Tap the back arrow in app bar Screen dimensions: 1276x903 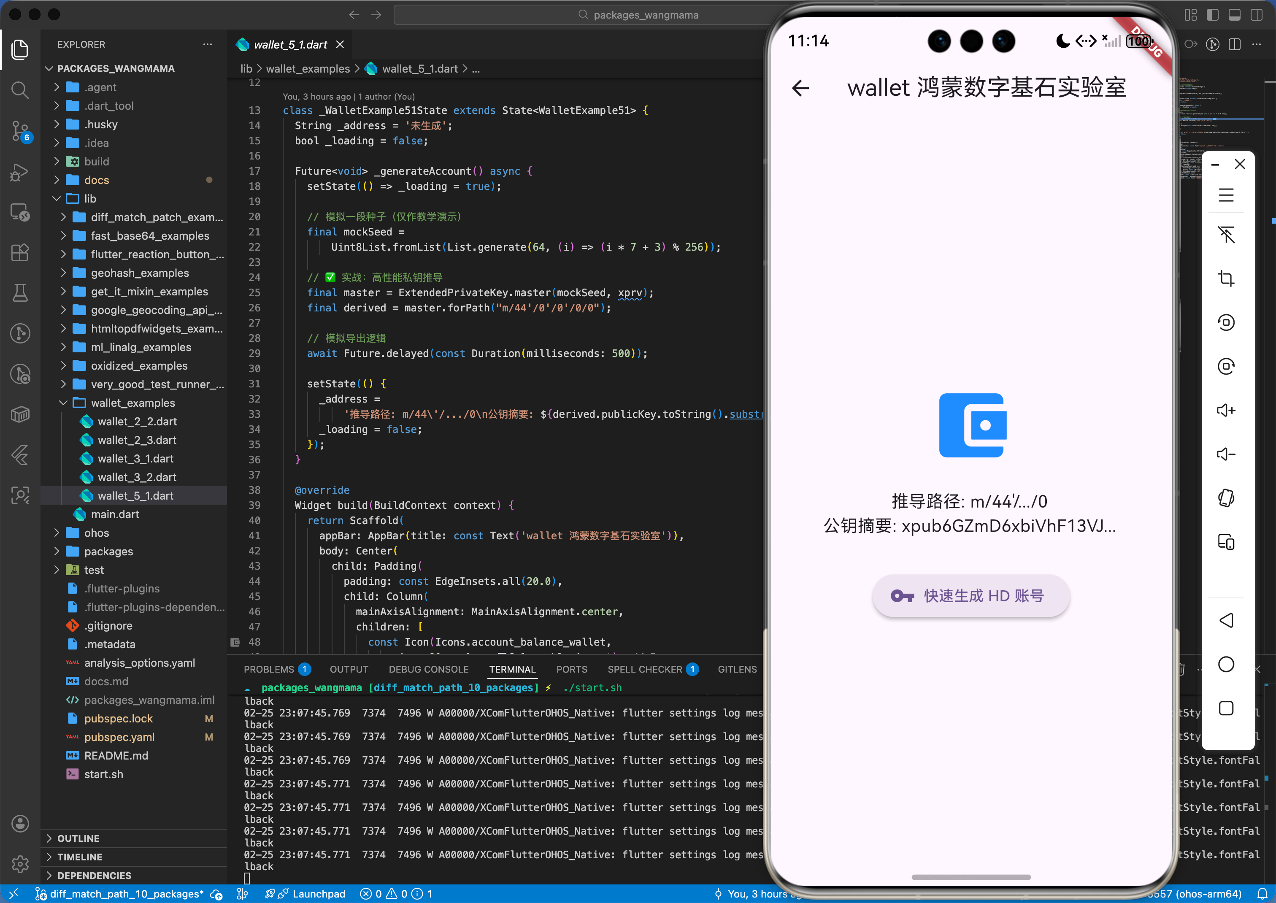coord(800,88)
